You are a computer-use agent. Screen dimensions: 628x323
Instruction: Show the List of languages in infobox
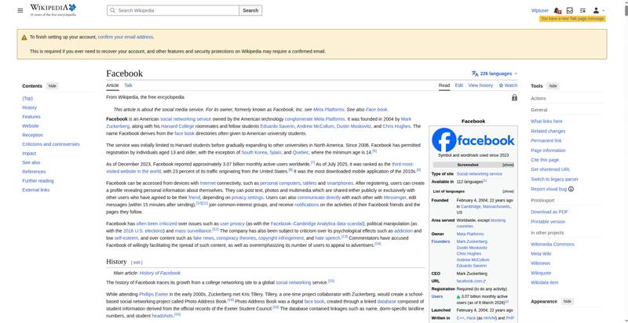point(508,191)
